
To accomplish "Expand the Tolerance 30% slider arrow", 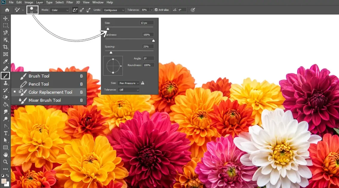I will click(151, 10).
